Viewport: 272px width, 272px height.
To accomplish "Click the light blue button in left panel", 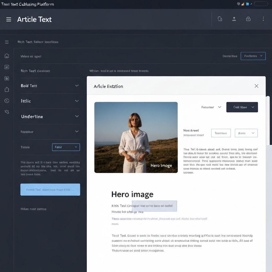I will click(x=50, y=190).
